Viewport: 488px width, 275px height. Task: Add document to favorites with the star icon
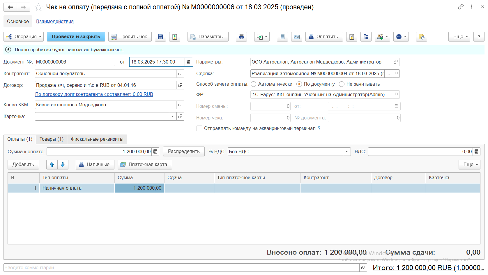tap(38, 7)
